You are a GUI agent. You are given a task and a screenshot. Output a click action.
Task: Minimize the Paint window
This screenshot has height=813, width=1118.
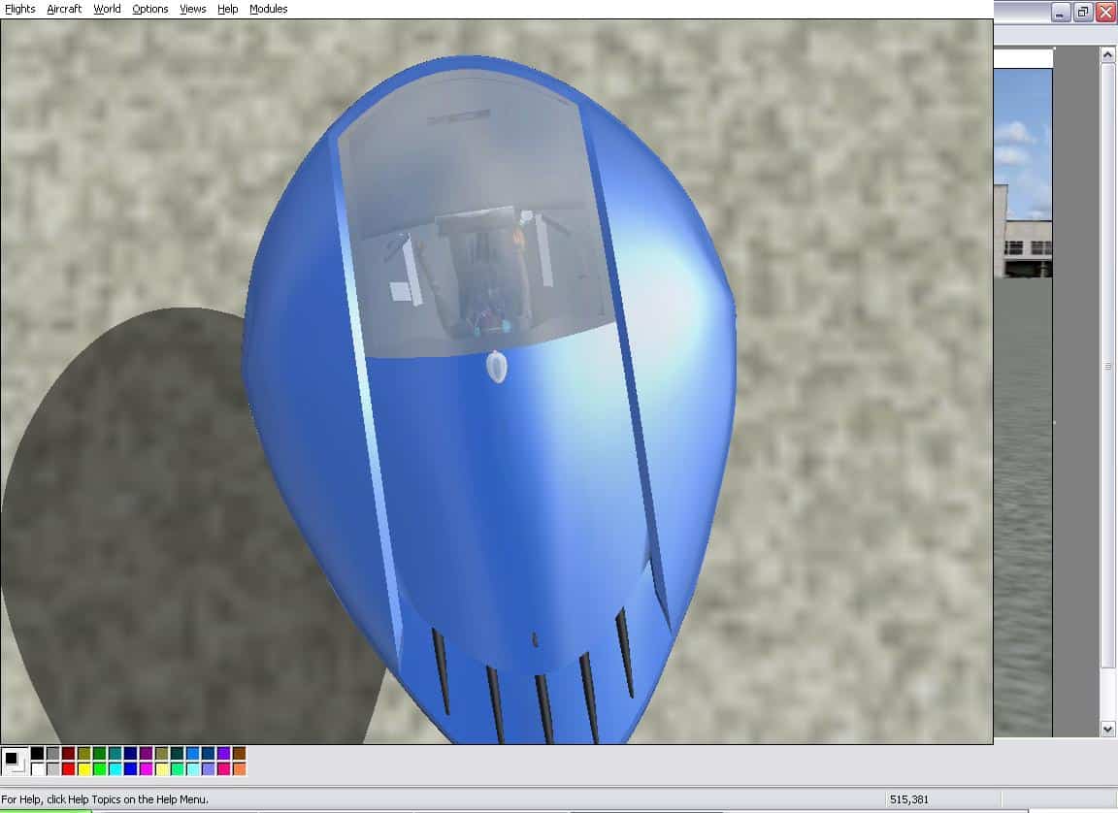(x=1061, y=13)
